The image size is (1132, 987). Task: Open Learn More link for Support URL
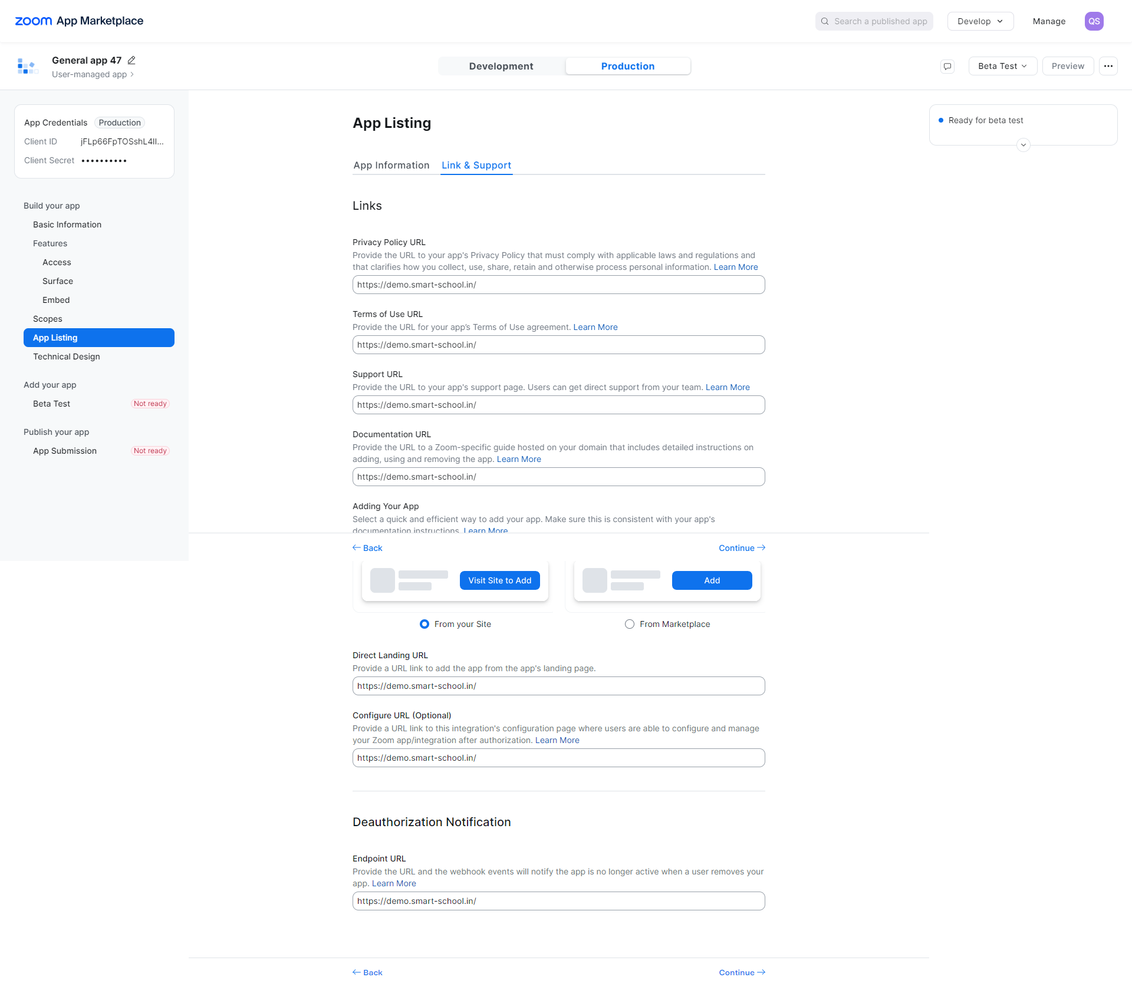point(727,387)
